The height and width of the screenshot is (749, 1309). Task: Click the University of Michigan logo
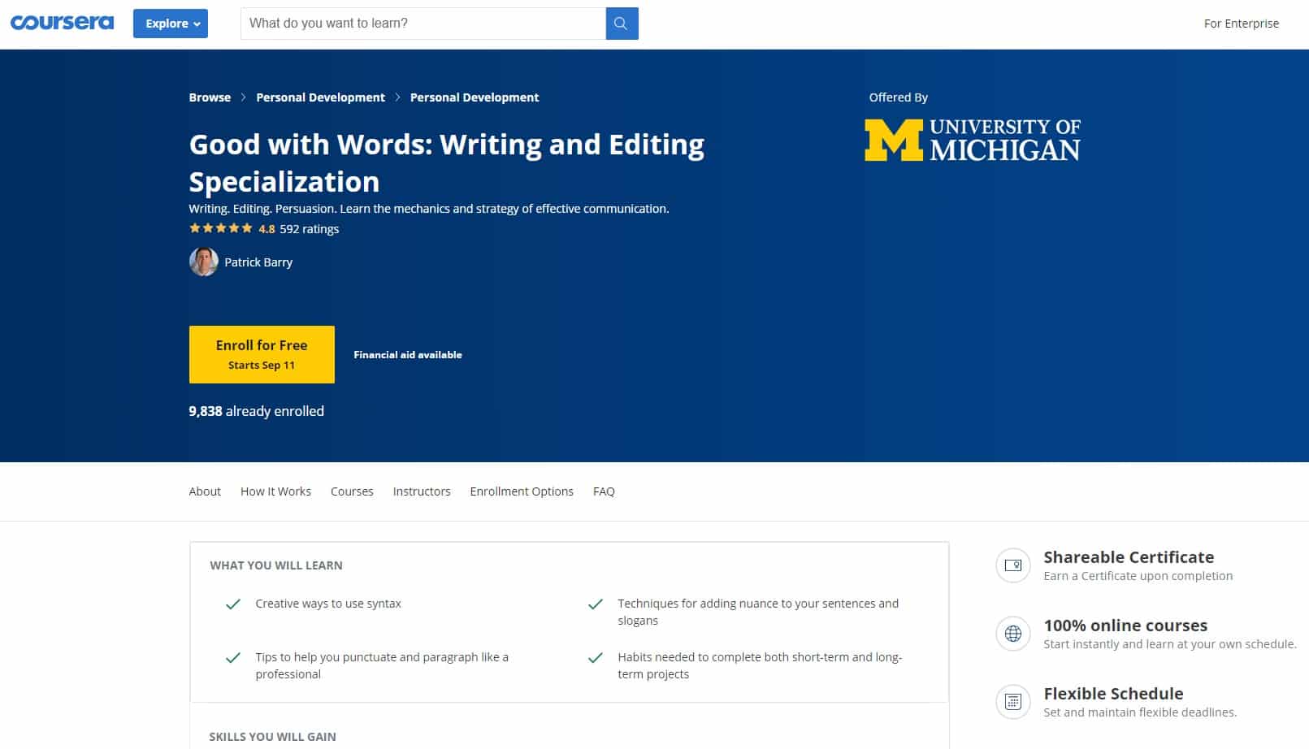coord(973,140)
